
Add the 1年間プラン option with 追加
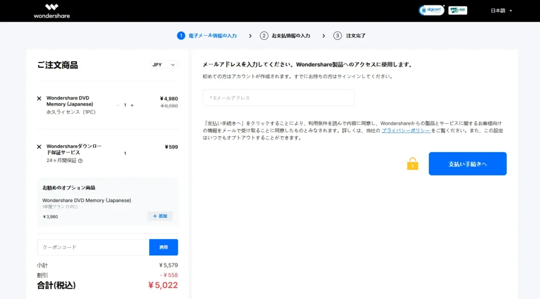coord(160,216)
